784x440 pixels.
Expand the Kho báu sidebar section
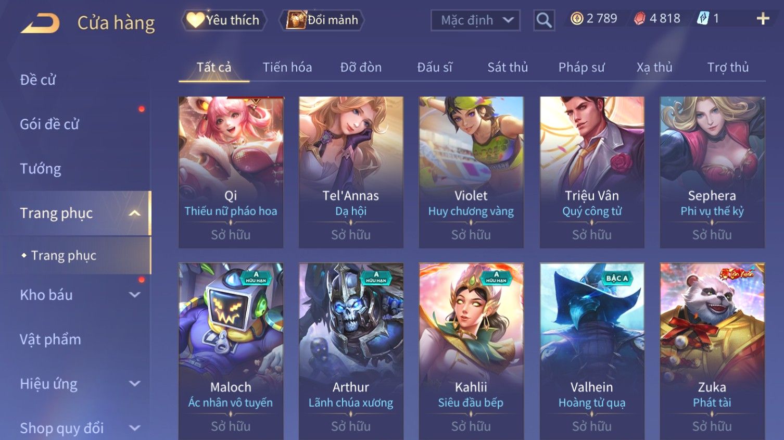(135, 295)
